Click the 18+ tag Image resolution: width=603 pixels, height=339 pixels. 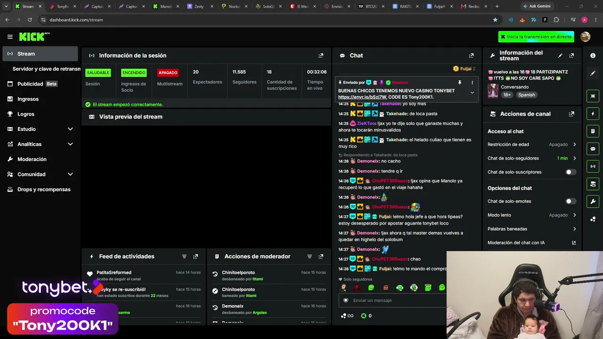point(507,95)
